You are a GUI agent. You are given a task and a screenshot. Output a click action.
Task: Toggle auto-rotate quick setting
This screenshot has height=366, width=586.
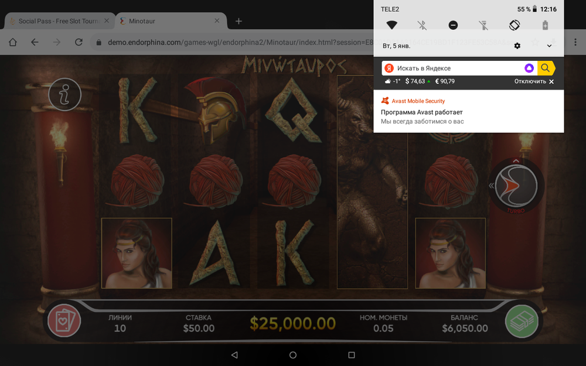tap(515, 25)
